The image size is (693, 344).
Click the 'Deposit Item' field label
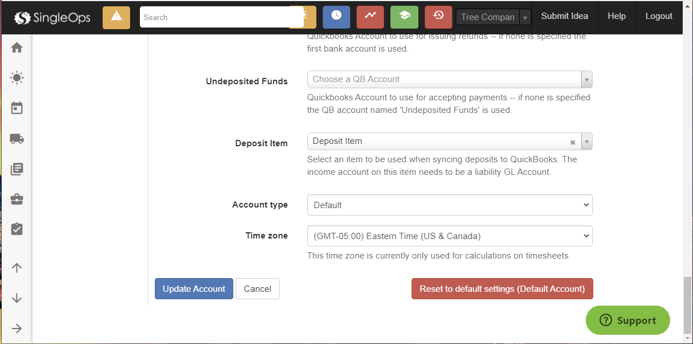click(x=261, y=143)
